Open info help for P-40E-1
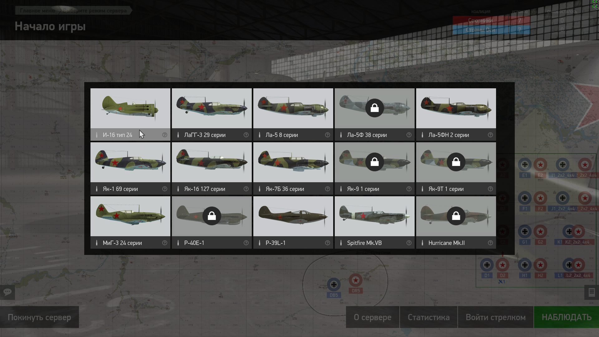Viewport: 599px width, 337px height. click(246, 243)
